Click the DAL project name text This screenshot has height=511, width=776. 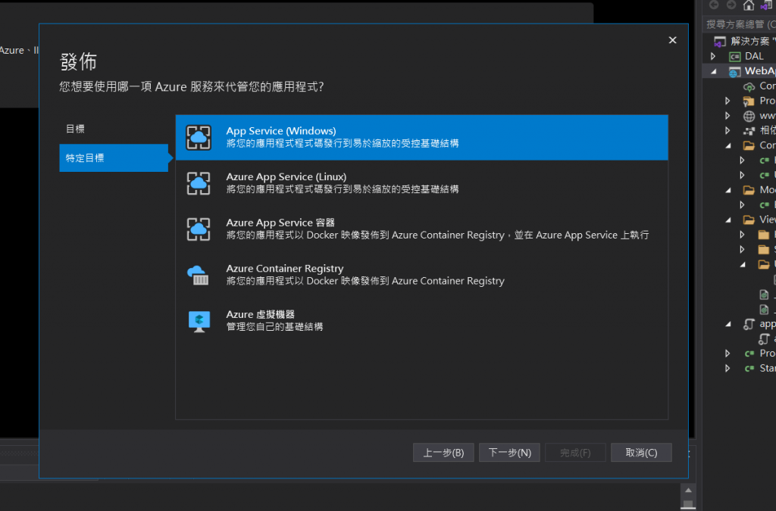point(754,56)
